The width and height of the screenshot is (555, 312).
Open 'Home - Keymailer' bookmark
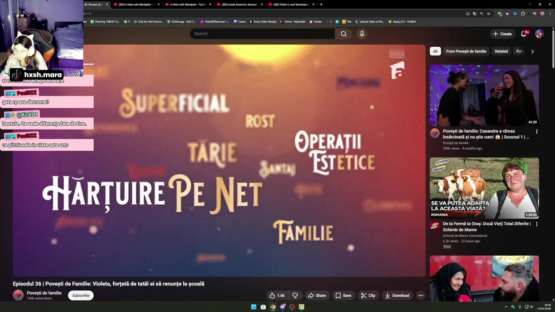(293, 21)
